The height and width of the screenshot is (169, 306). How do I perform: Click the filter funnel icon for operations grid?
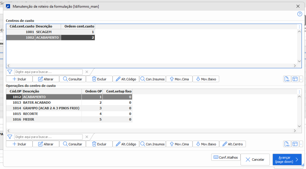10,137
